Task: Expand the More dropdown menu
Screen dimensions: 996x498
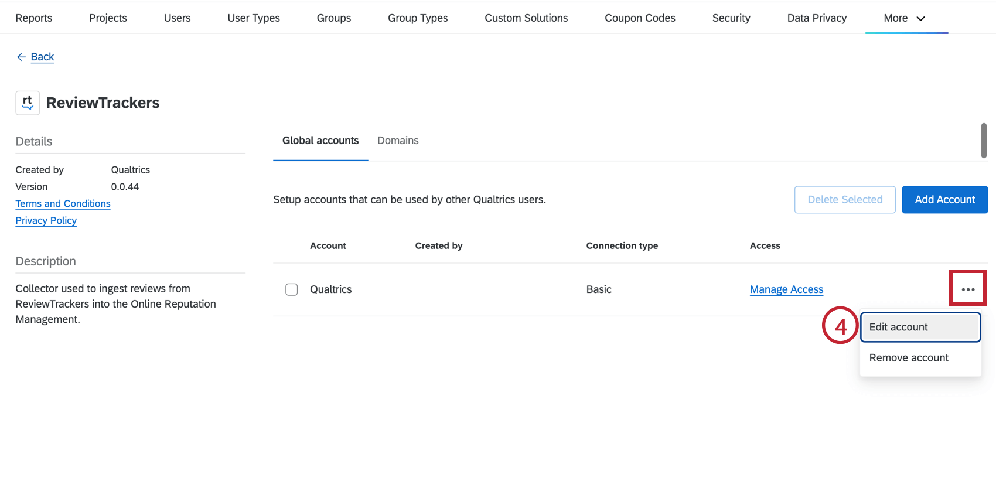Action: (x=905, y=18)
